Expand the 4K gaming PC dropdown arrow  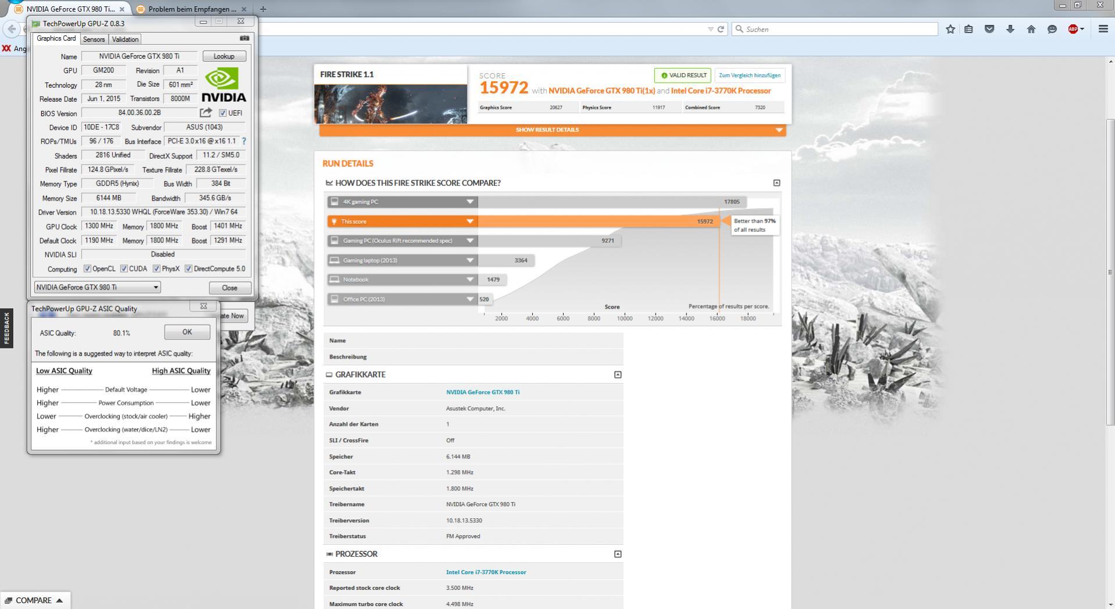pyautogui.click(x=470, y=202)
